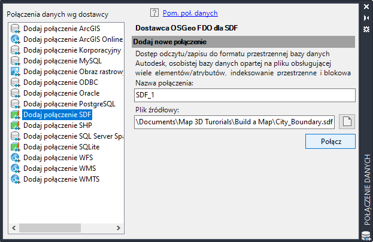Open the palette properties gear icon

(x=366, y=28)
